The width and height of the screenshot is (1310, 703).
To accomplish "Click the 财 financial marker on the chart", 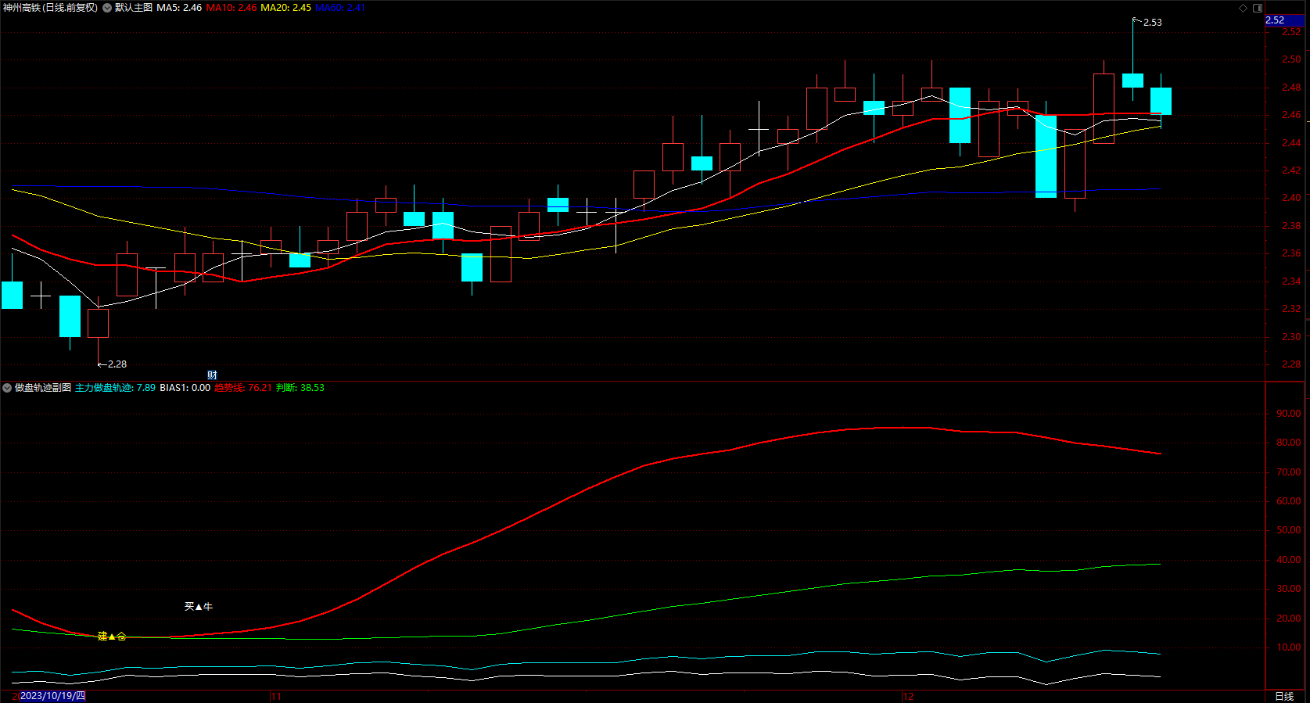I will point(212,375).
